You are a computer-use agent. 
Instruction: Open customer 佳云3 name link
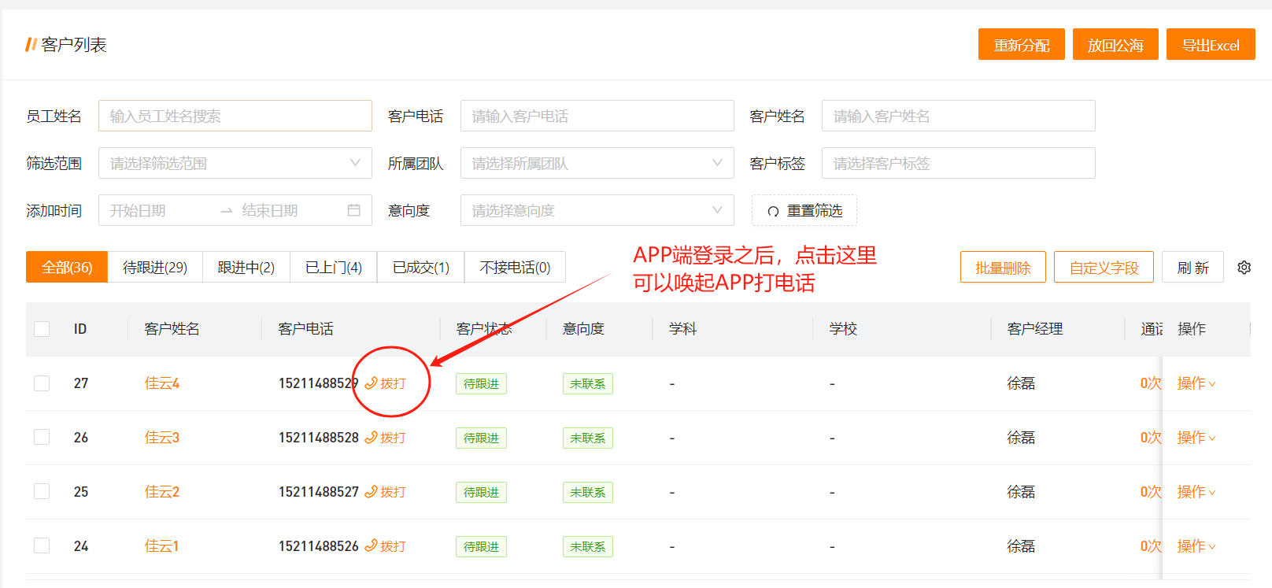tap(162, 438)
